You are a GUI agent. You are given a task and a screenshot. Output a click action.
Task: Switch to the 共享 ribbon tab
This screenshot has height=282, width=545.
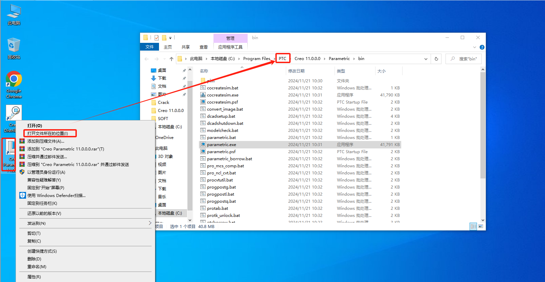[186, 47]
